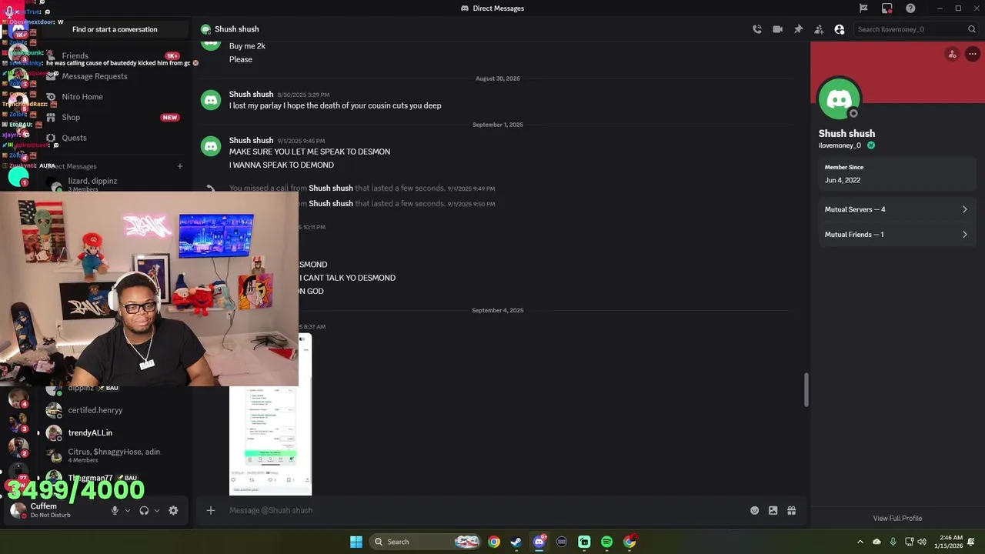
Task: Deafen audio with headphones icon
Action: tap(144, 510)
